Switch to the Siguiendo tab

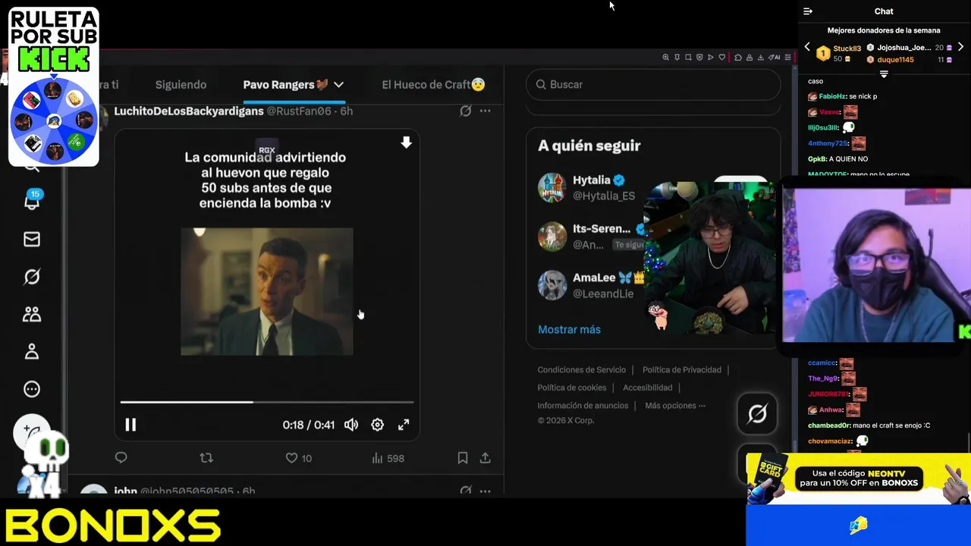181,85
